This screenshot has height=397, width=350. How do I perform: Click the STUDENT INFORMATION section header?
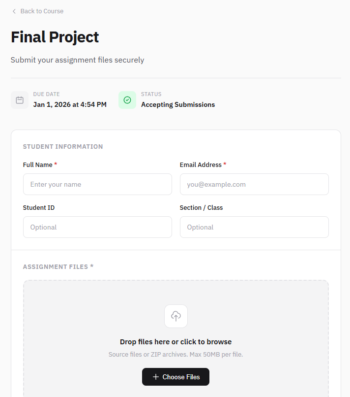click(63, 146)
